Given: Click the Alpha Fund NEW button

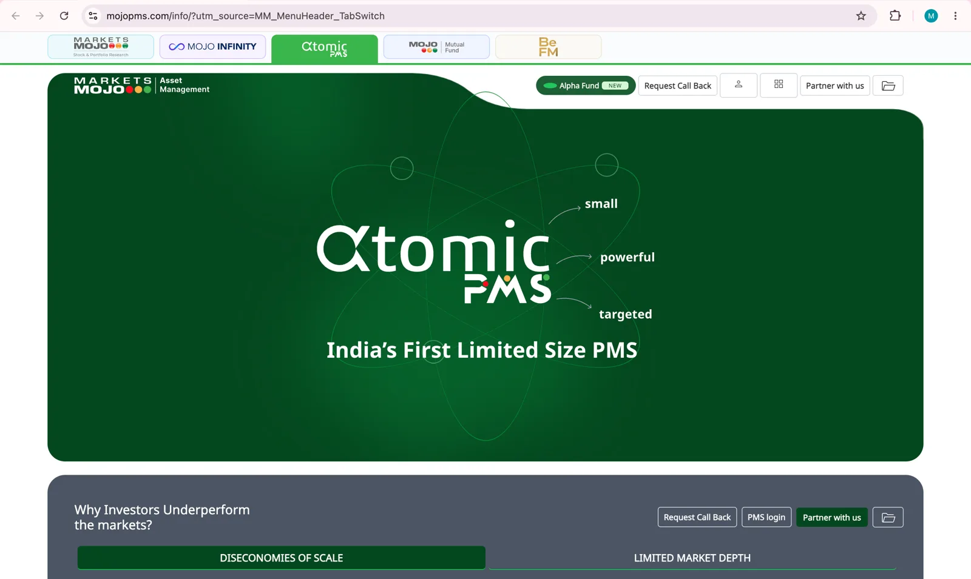Looking at the screenshot, I should [x=586, y=85].
